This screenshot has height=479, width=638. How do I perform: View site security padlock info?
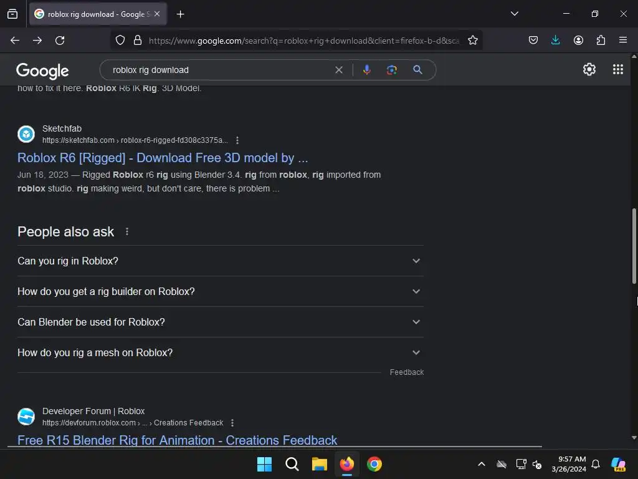click(x=138, y=41)
